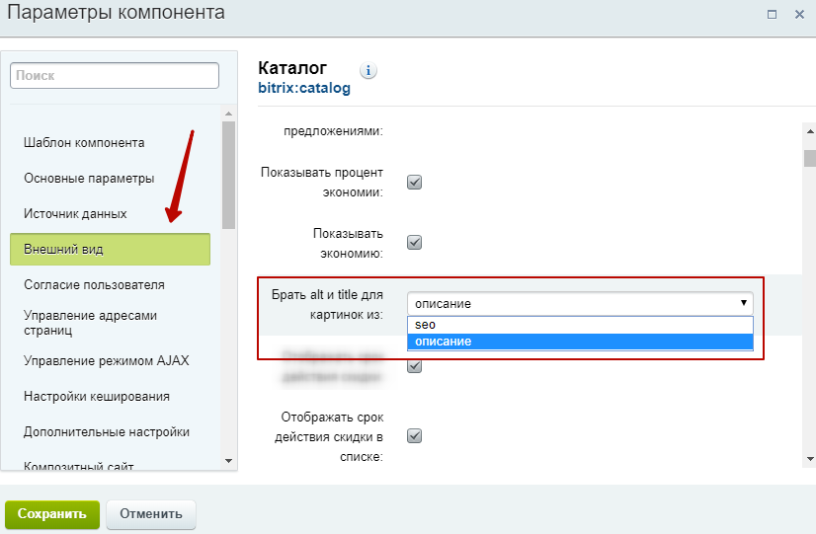Focus the Поиск search field
This screenshot has height=534, width=816.
pos(115,75)
